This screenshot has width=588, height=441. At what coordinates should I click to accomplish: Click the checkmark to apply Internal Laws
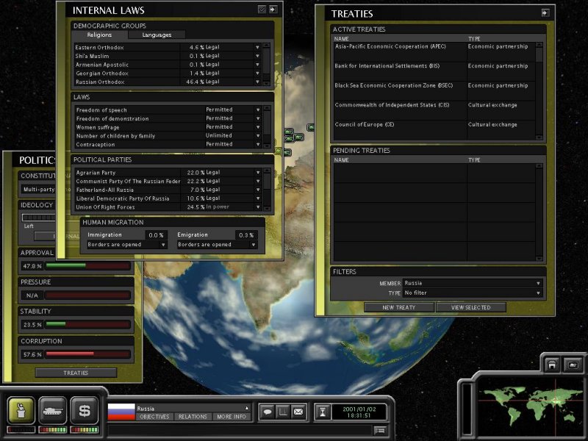[x=262, y=10]
